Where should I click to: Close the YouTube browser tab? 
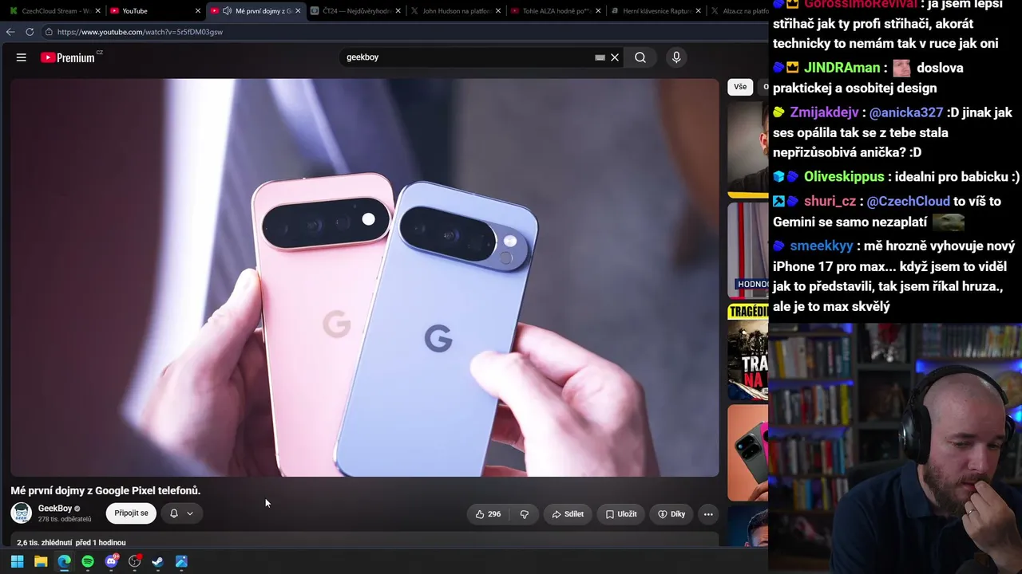coord(198,11)
